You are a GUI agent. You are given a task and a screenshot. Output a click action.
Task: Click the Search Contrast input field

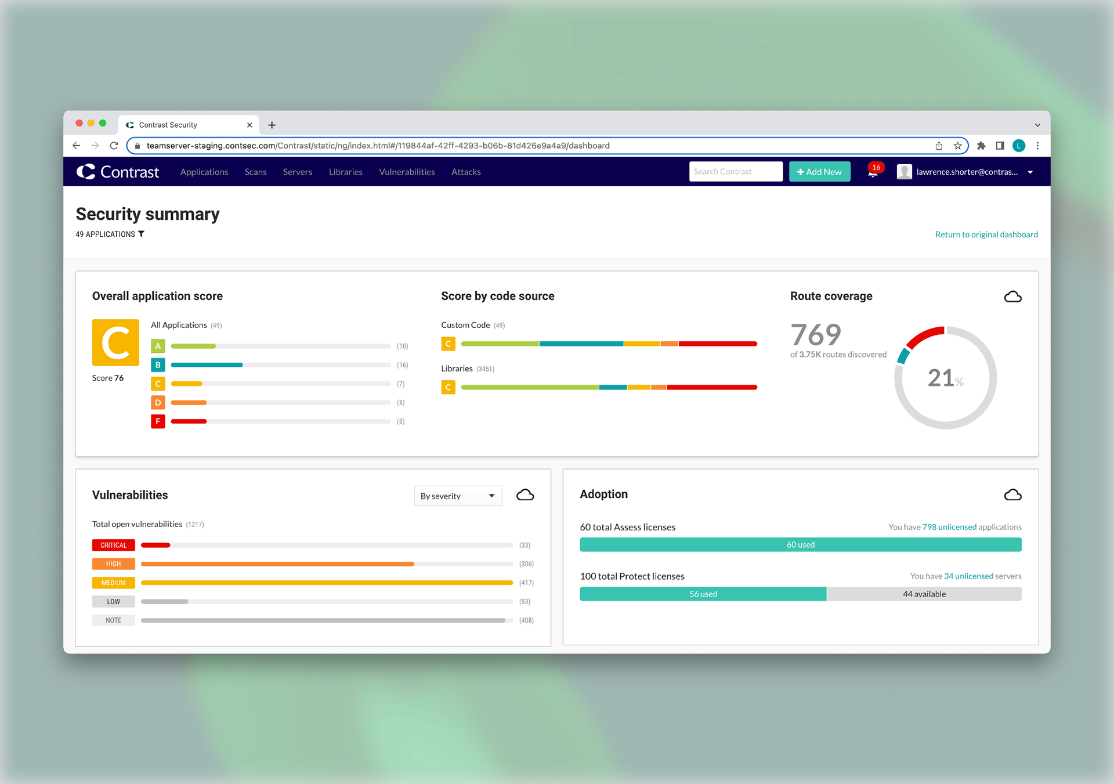(735, 172)
